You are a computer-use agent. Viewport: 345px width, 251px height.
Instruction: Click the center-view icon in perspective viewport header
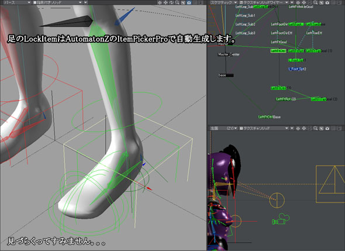160,2
